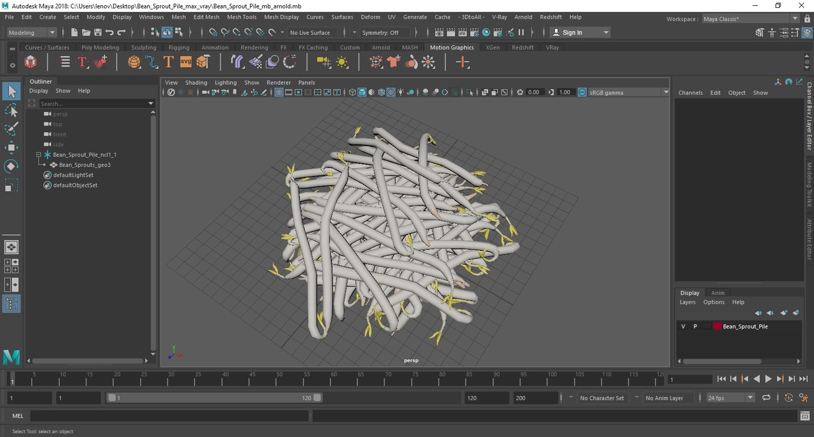The width and height of the screenshot is (814, 437).
Task: Click the play forwards button
Action: click(768, 379)
